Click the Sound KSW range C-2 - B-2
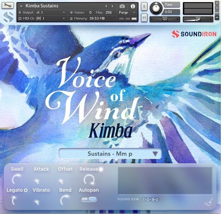The image size is (221, 214). (150, 200)
